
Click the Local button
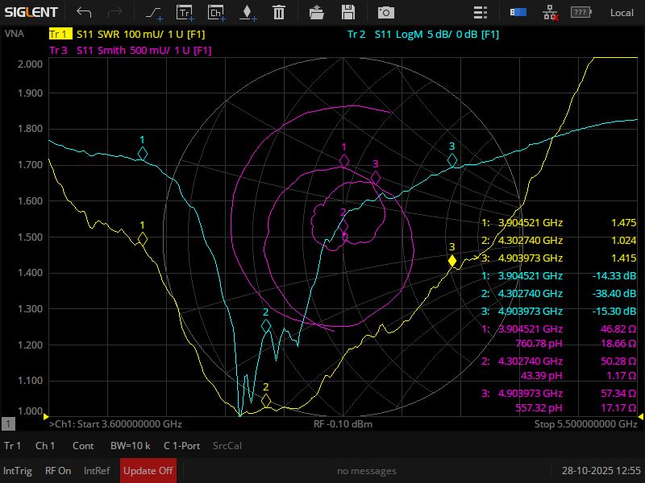pyautogui.click(x=622, y=12)
